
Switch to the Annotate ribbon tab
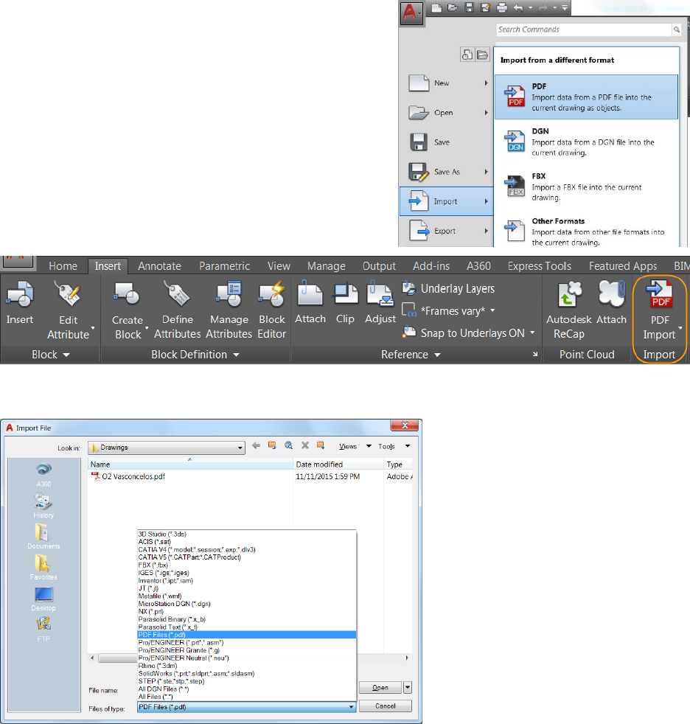159,266
